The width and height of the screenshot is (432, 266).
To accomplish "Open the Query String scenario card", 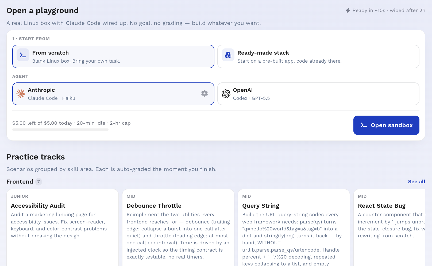I will pos(294,228).
